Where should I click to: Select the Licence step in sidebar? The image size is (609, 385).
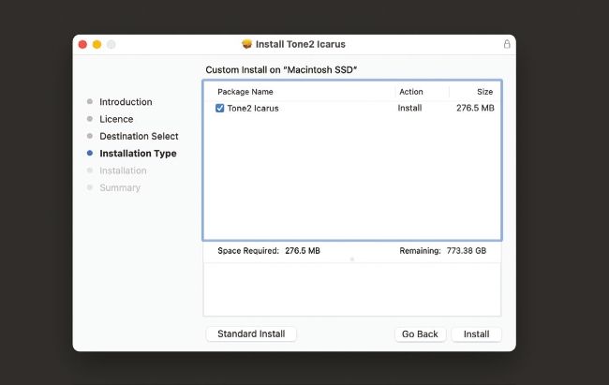116,119
